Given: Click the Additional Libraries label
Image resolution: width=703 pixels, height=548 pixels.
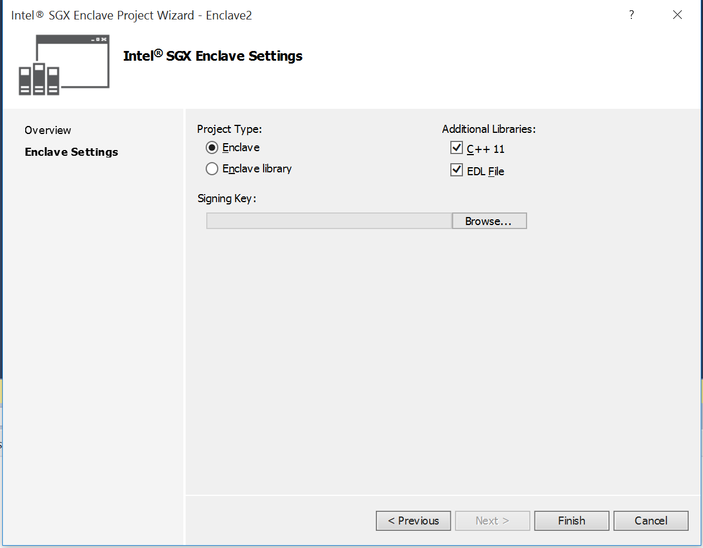Looking at the screenshot, I should point(489,129).
